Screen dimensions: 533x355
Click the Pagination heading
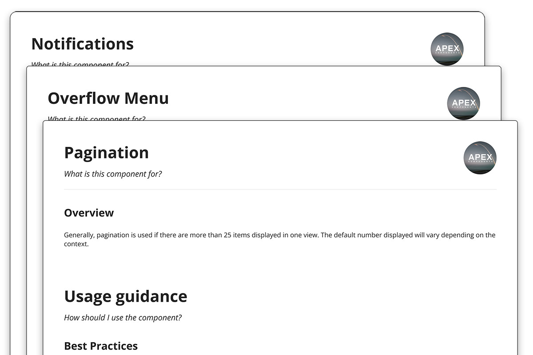pos(106,153)
